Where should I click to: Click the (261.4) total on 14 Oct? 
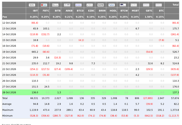(175, 34)
